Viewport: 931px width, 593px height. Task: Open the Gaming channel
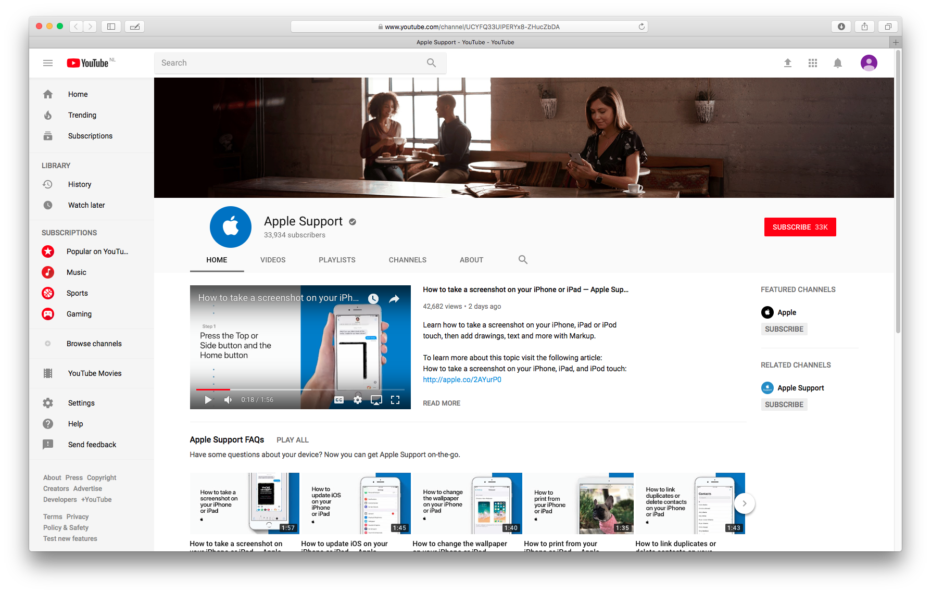[x=92, y=314]
